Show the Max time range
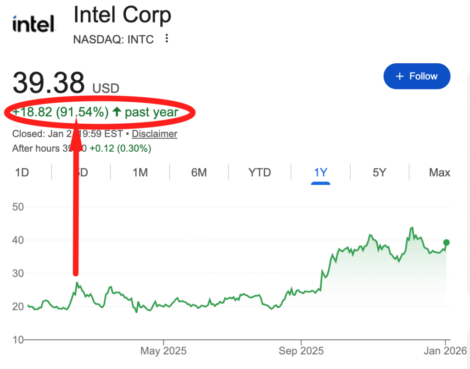Viewport: 470px width, 369px height. [439, 173]
